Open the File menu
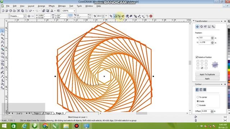The image size is (230, 129). 8,6
